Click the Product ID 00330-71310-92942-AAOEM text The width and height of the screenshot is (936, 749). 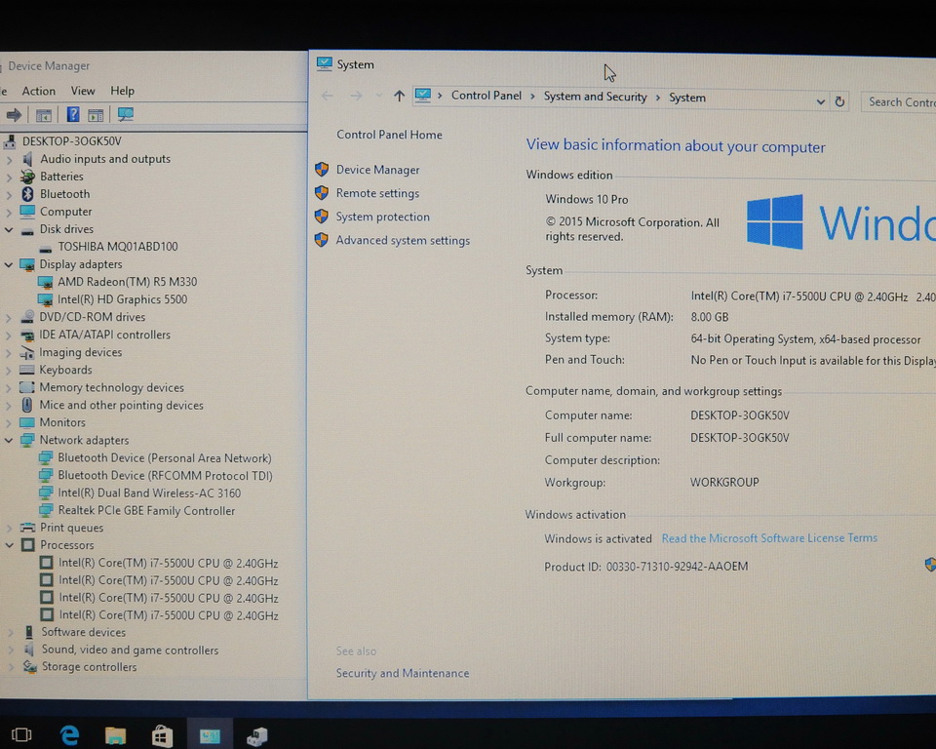(x=645, y=567)
